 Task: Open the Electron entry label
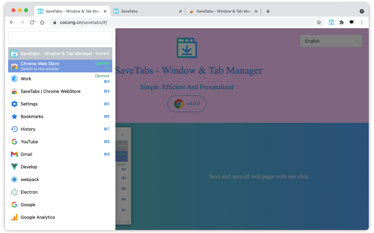pos(29,192)
